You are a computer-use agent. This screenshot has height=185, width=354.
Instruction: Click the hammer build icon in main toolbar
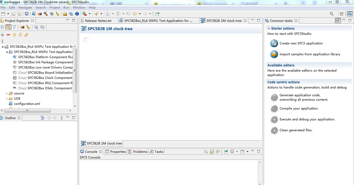pyautogui.click(x=46, y=14)
